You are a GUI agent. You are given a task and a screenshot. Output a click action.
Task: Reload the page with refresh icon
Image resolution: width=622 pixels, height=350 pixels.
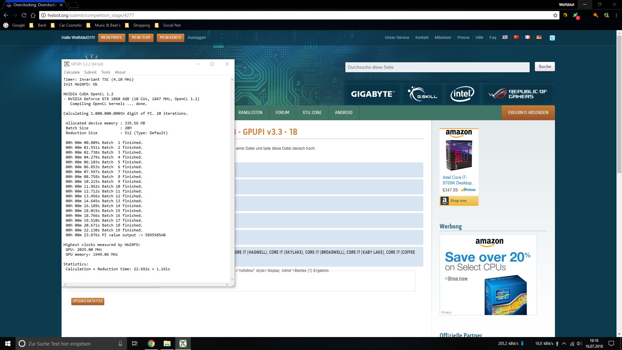[x=24, y=15]
